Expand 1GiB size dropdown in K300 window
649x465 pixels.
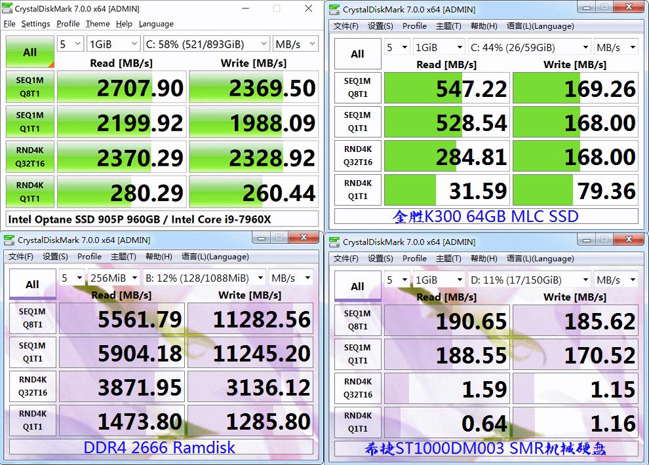[439, 48]
